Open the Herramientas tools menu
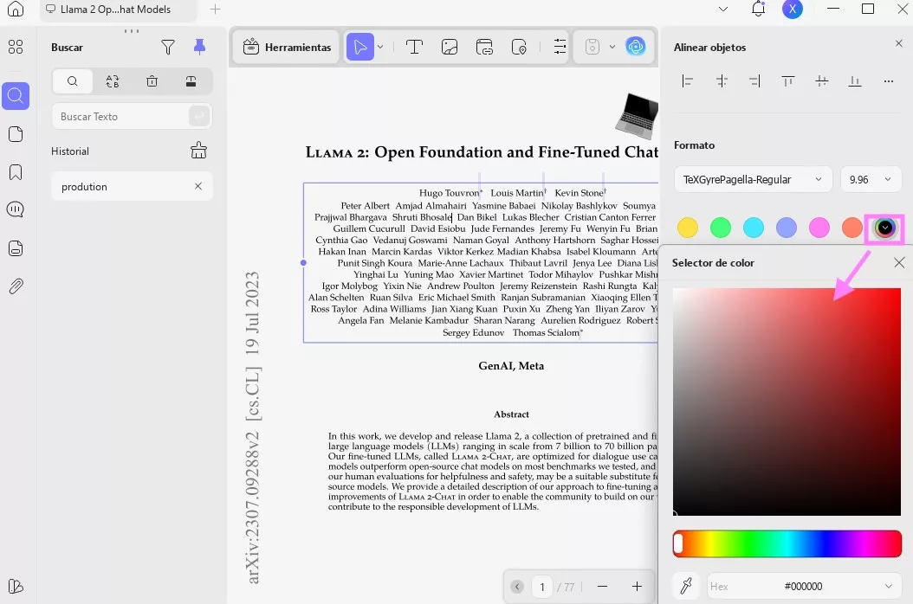Viewport: 913px width, 604px height. [x=287, y=47]
